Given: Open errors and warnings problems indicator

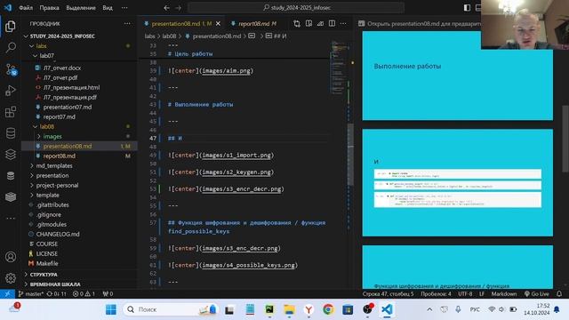Looking at the screenshot, I should coord(84,294).
